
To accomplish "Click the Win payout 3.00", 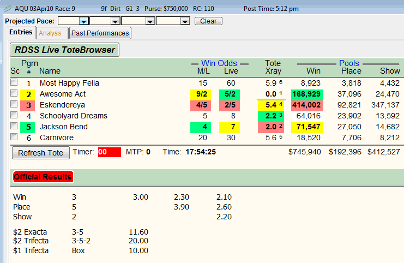I will tap(141, 198).
